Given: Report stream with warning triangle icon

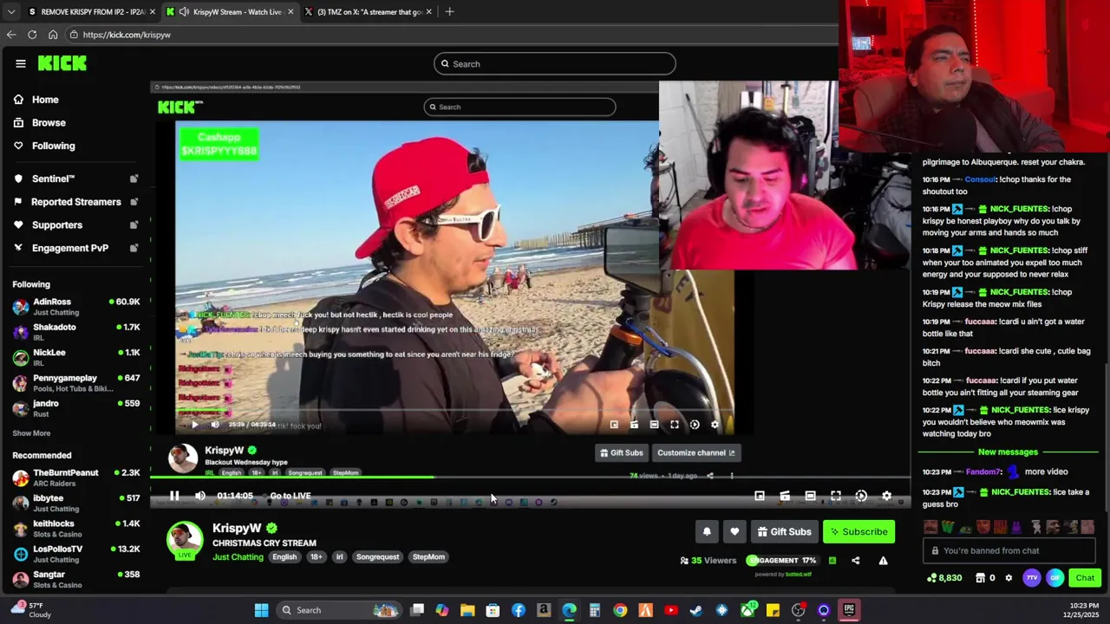Looking at the screenshot, I should [883, 561].
